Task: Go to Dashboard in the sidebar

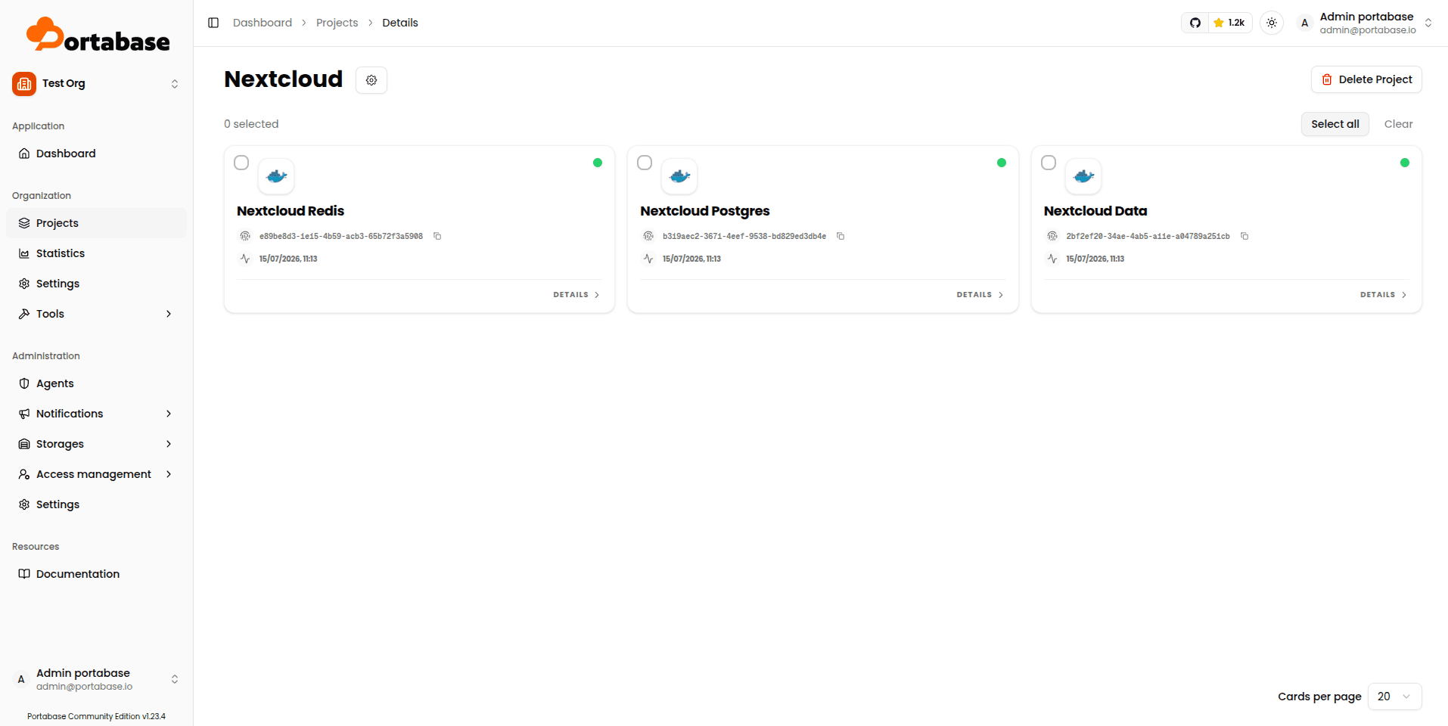Action: [x=96, y=154]
